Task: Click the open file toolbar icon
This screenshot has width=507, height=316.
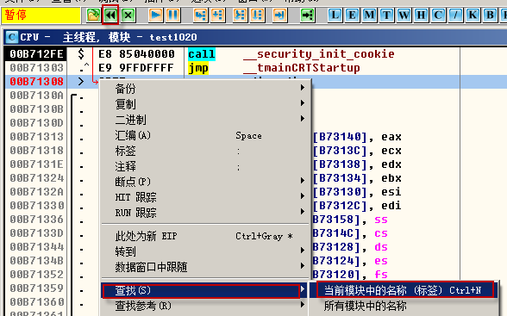Action: (93, 15)
